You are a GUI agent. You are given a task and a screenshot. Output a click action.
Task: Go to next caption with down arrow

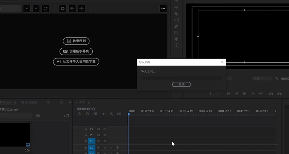point(36,9)
